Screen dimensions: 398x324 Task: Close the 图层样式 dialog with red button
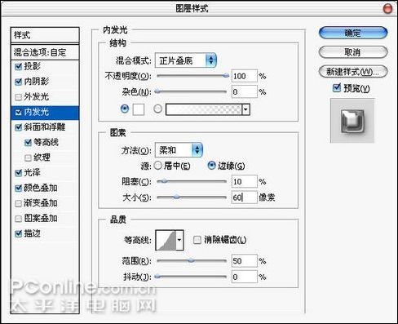[387, 8]
